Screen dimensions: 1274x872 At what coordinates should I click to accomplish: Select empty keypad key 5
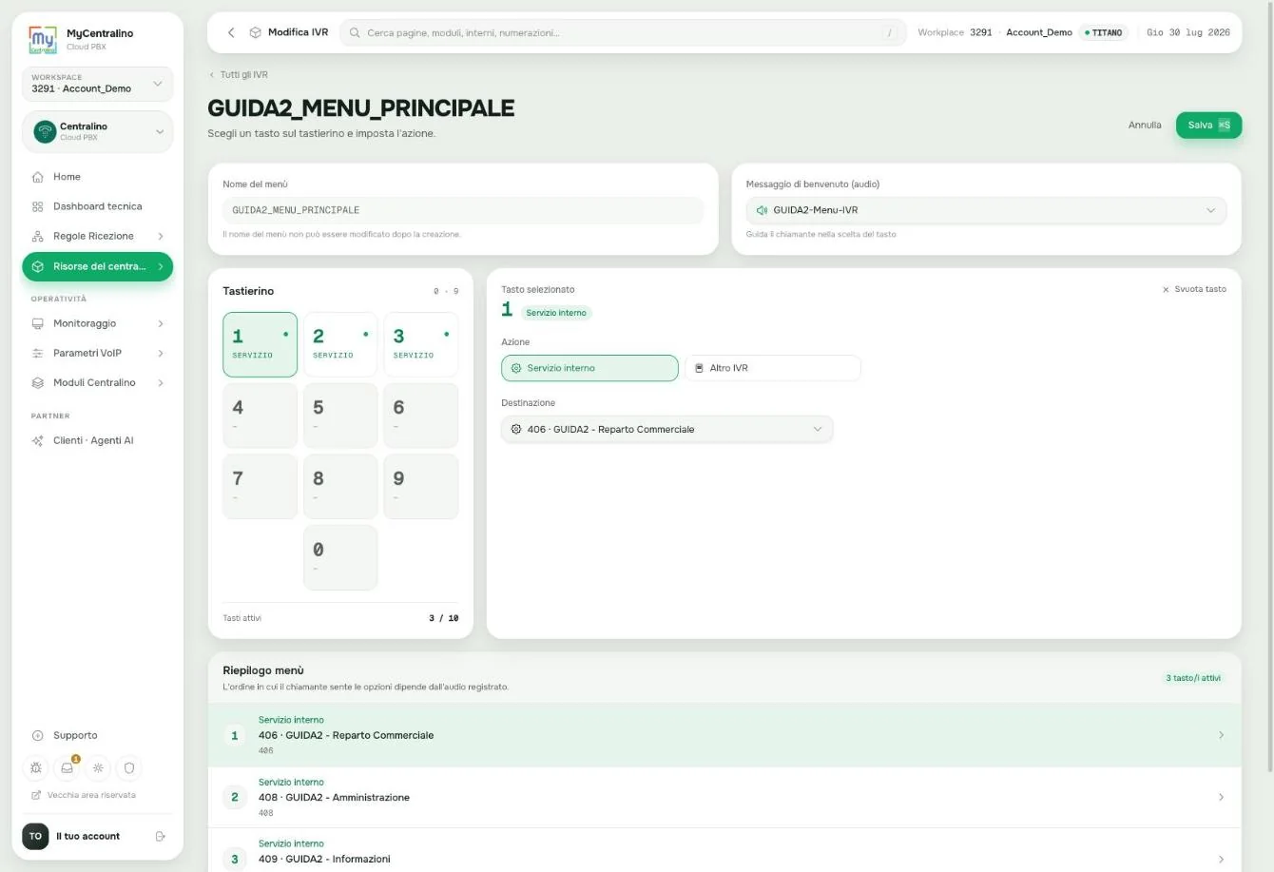(x=340, y=416)
